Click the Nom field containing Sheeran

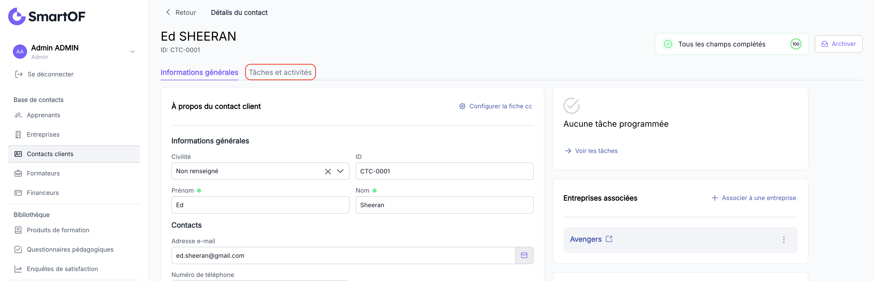pyautogui.click(x=444, y=205)
